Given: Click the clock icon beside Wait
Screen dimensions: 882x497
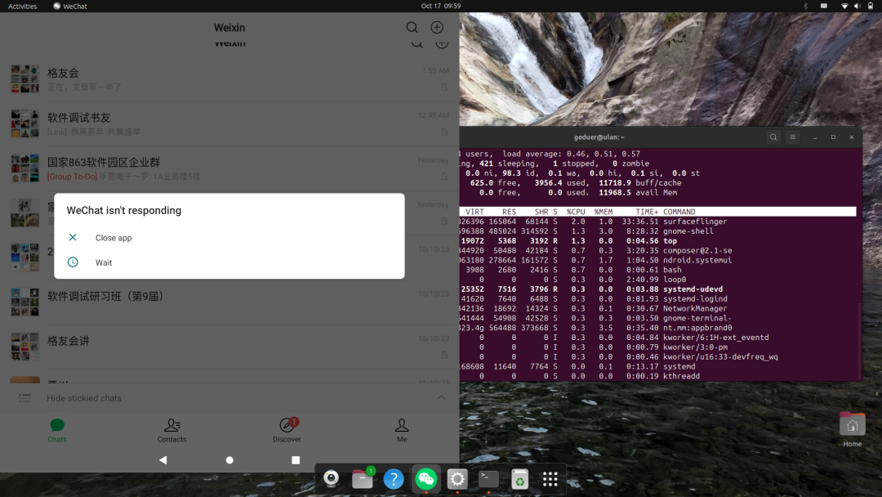Looking at the screenshot, I should (x=73, y=262).
